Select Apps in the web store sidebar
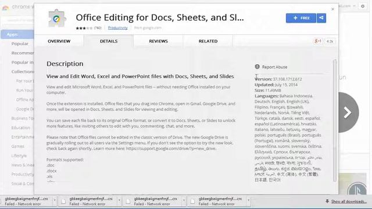This screenshot has width=372, height=209. (x=17, y=34)
